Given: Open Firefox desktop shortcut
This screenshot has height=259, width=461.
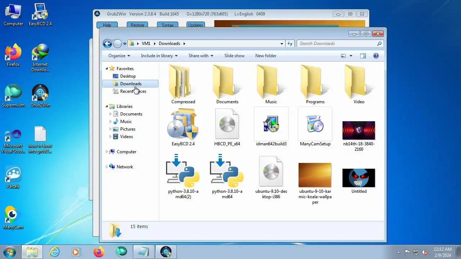Looking at the screenshot, I should tap(13, 55).
